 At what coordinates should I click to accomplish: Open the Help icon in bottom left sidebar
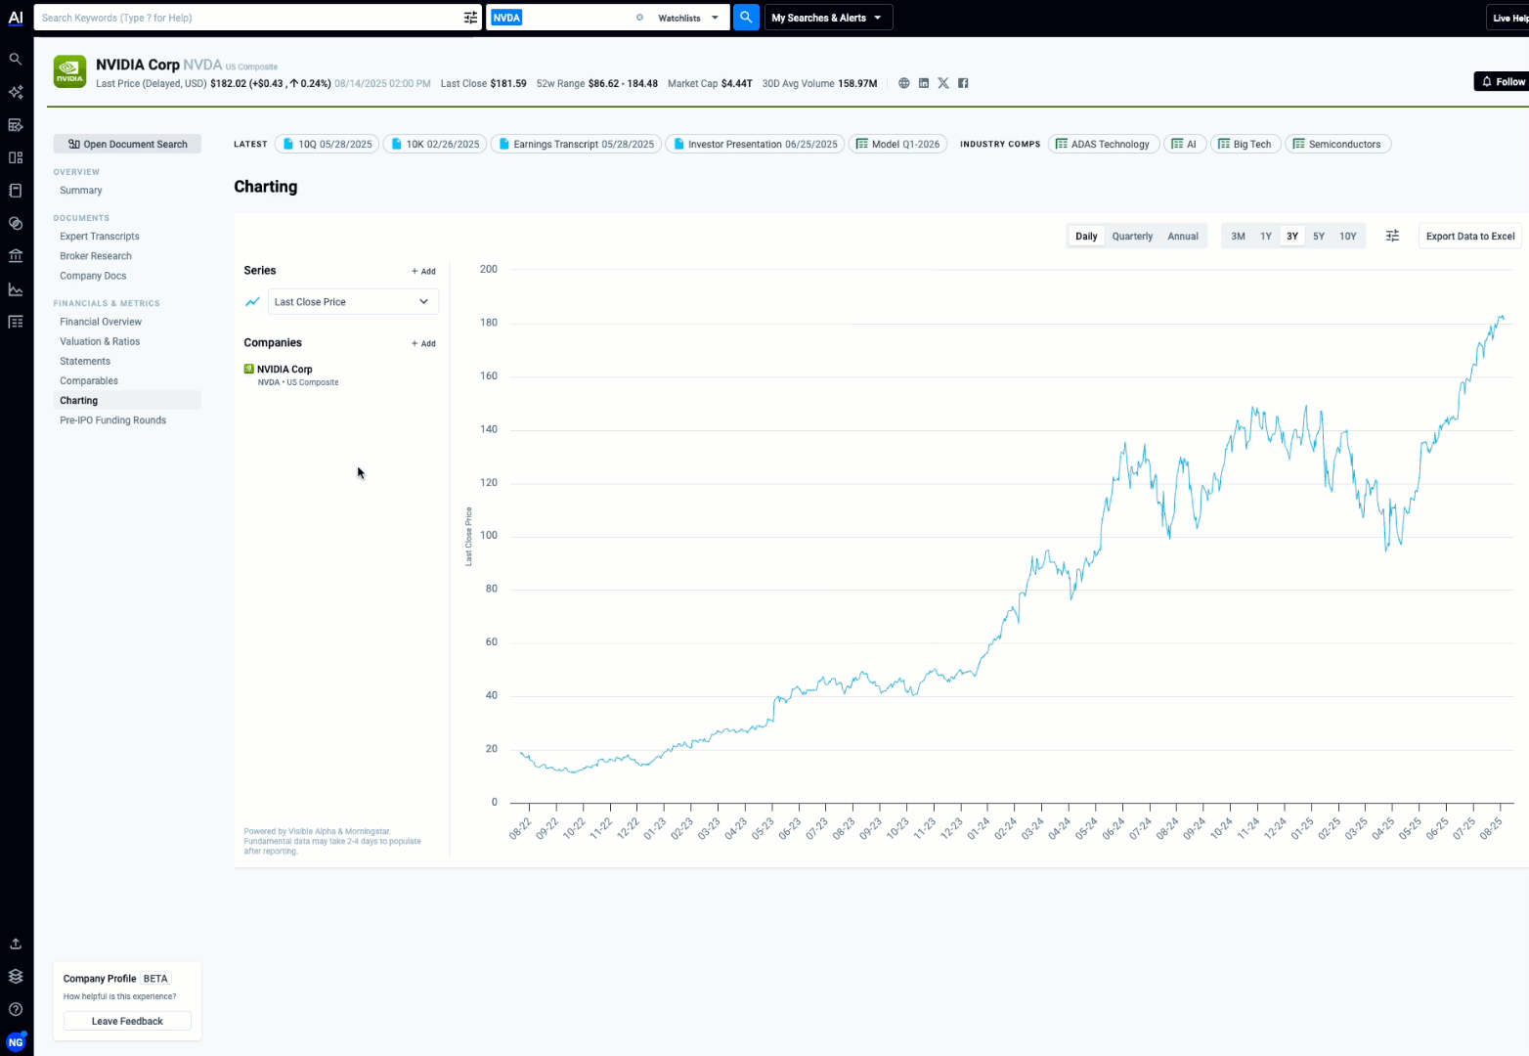[x=16, y=1009]
